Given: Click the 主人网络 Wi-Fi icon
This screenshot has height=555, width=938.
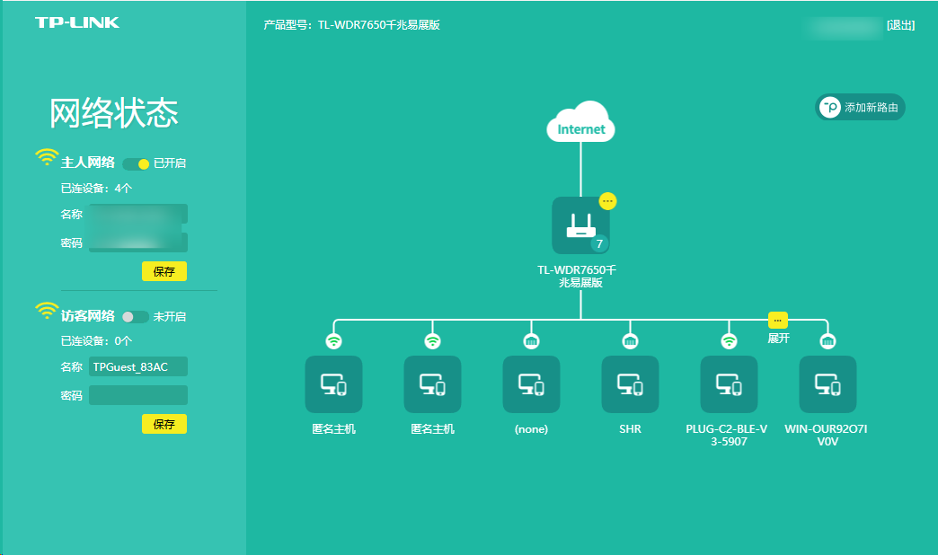Looking at the screenshot, I should tap(47, 157).
